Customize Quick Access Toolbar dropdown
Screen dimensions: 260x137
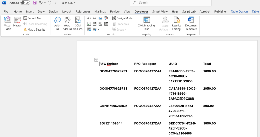(56, 3)
